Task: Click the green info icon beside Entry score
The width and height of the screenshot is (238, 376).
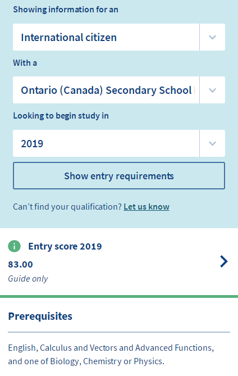Action: coord(15,246)
